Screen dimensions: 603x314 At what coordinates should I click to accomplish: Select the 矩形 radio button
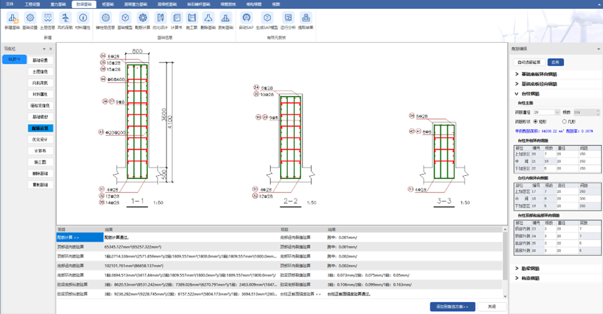[536, 121]
